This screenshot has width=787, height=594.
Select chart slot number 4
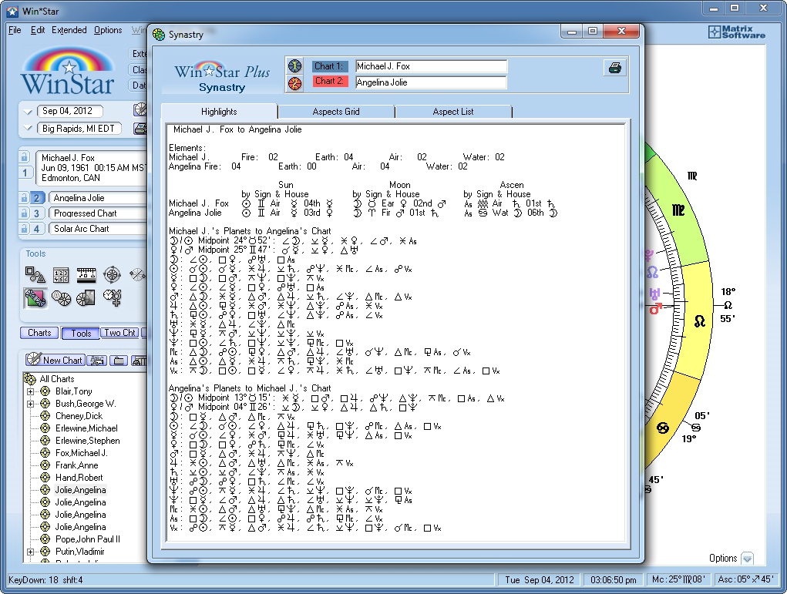pyautogui.click(x=37, y=229)
